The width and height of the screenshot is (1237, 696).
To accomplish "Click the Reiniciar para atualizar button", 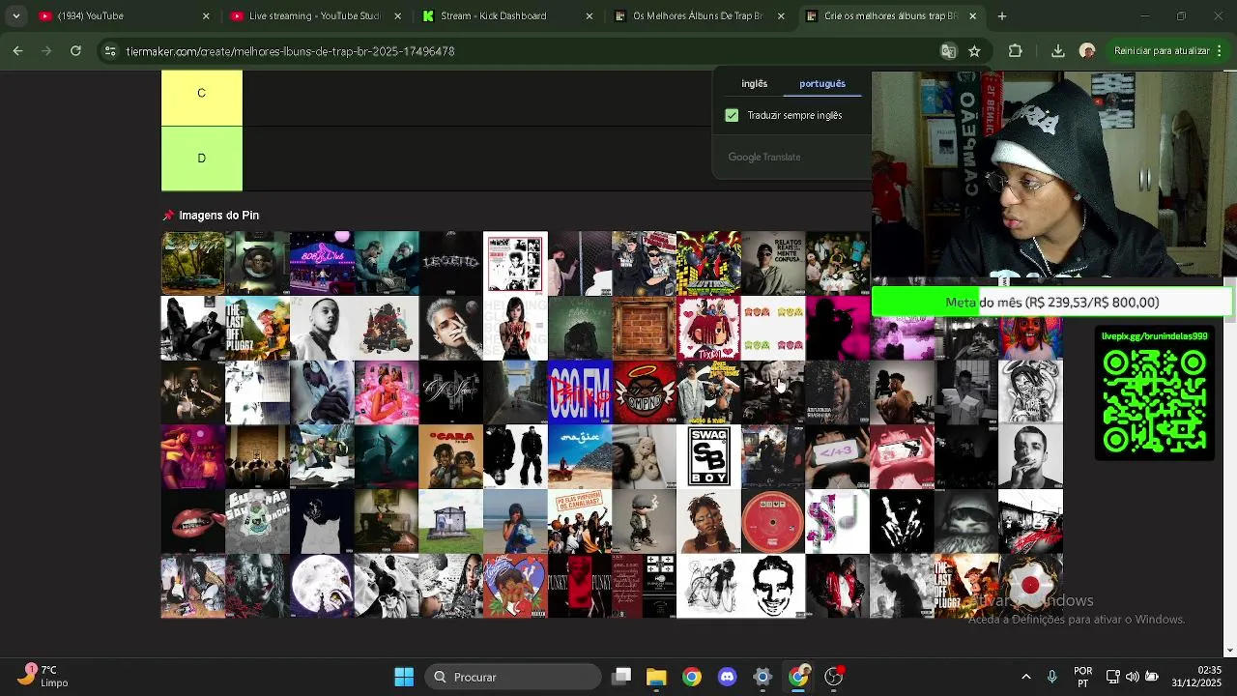I will [x=1167, y=51].
